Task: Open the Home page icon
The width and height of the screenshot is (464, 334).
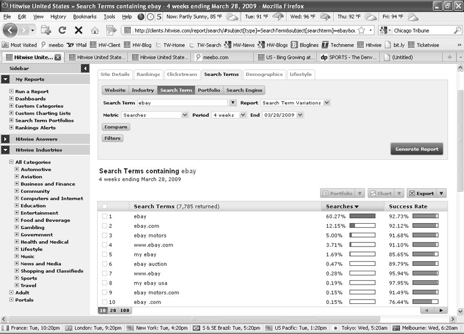Action: pos(95,30)
